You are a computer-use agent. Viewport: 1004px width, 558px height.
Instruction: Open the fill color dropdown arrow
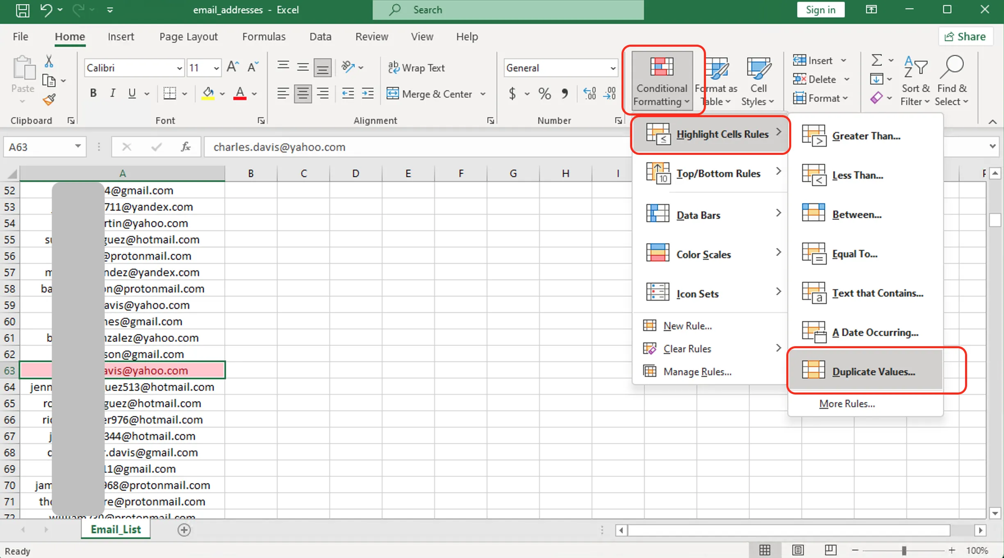point(222,94)
